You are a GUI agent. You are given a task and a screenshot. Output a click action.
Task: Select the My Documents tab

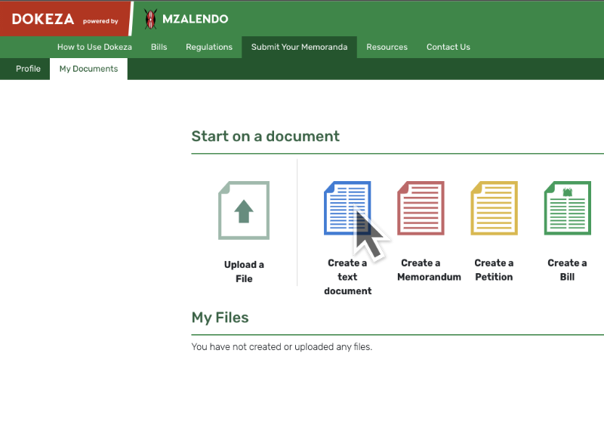[x=88, y=69]
